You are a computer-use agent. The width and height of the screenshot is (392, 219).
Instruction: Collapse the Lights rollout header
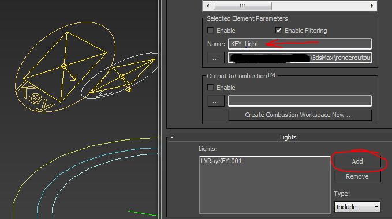(280, 137)
